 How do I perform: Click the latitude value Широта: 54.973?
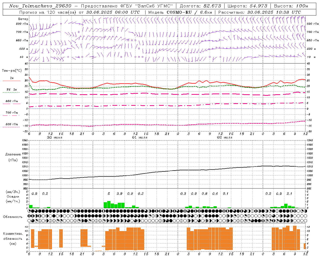[x=247, y=6]
